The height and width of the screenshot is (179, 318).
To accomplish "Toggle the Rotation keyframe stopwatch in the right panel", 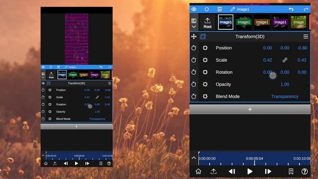I will pyautogui.click(x=194, y=72).
